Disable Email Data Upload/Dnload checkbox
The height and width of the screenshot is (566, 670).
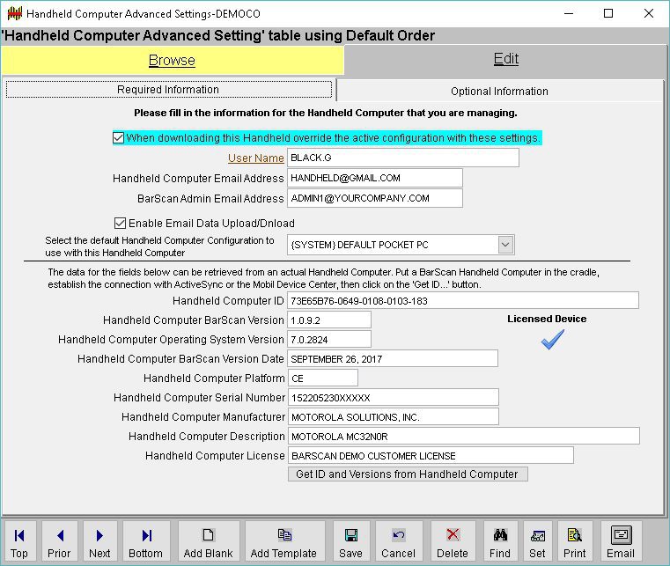click(x=121, y=223)
